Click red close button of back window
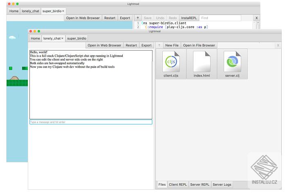 pos(9,4)
